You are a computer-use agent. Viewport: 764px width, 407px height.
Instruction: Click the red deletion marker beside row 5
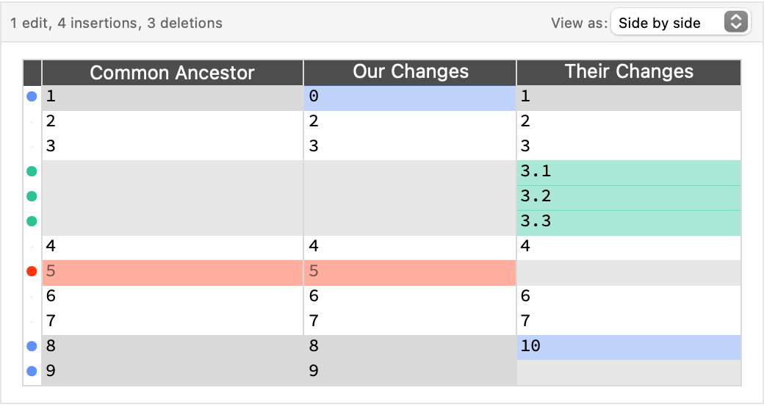click(x=32, y=271)
